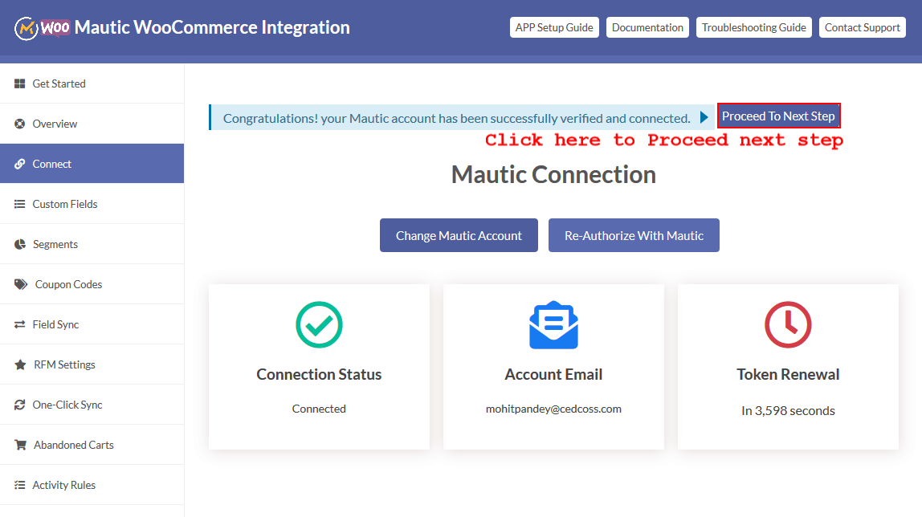
Task: Click the RFM Settings star icon
Action: point(20,364)
